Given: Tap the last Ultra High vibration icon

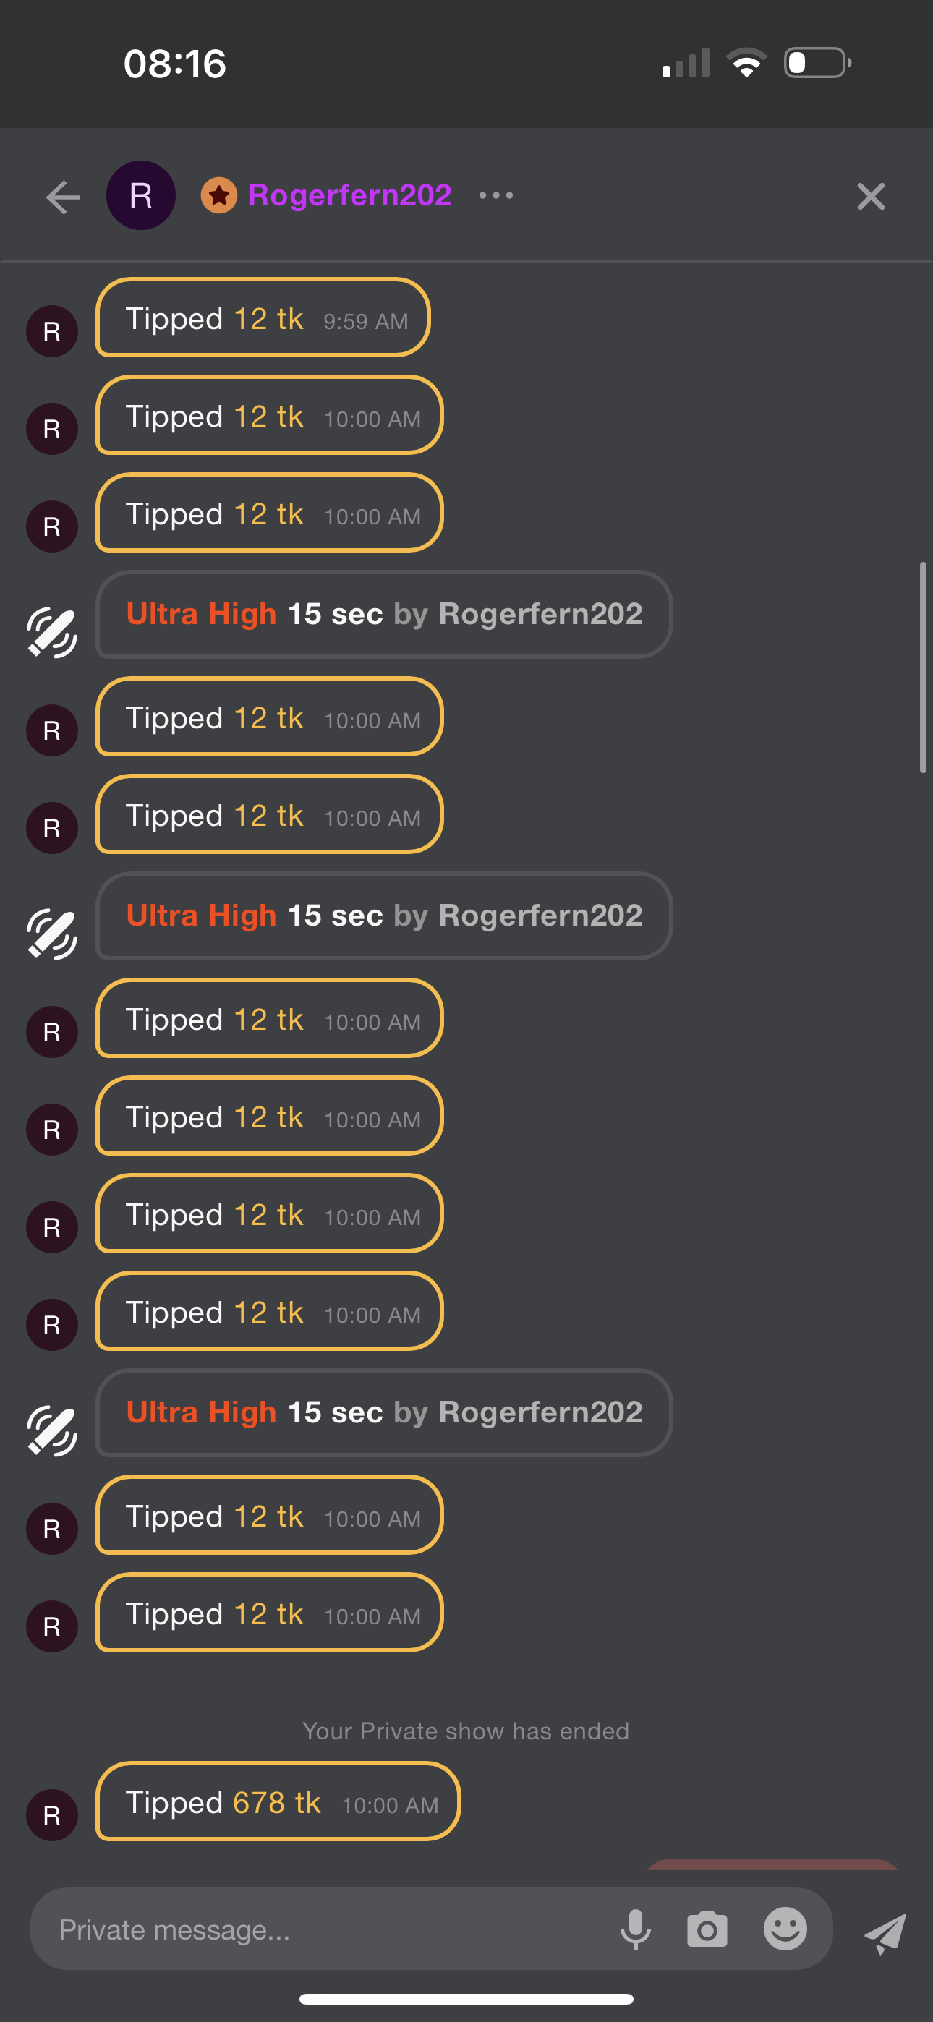Looking at the screenshot, I should [52, 1430].
